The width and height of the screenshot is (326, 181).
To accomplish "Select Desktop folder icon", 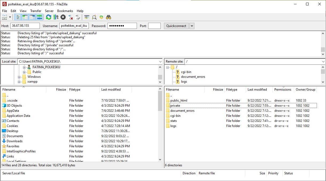I will click(x=4, y=131).
